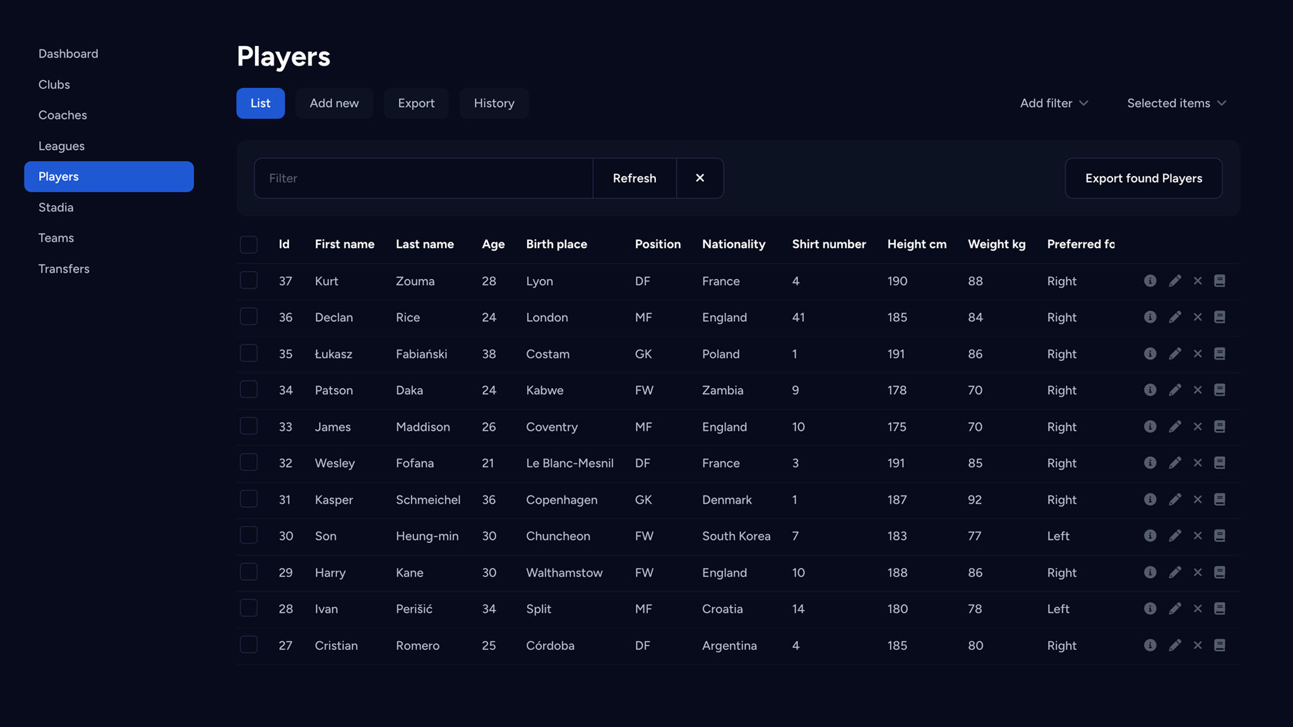Screen dimensions: 1293x727
Task: Edit Declan Rice using pencil icon
Action: [1174, 317]
